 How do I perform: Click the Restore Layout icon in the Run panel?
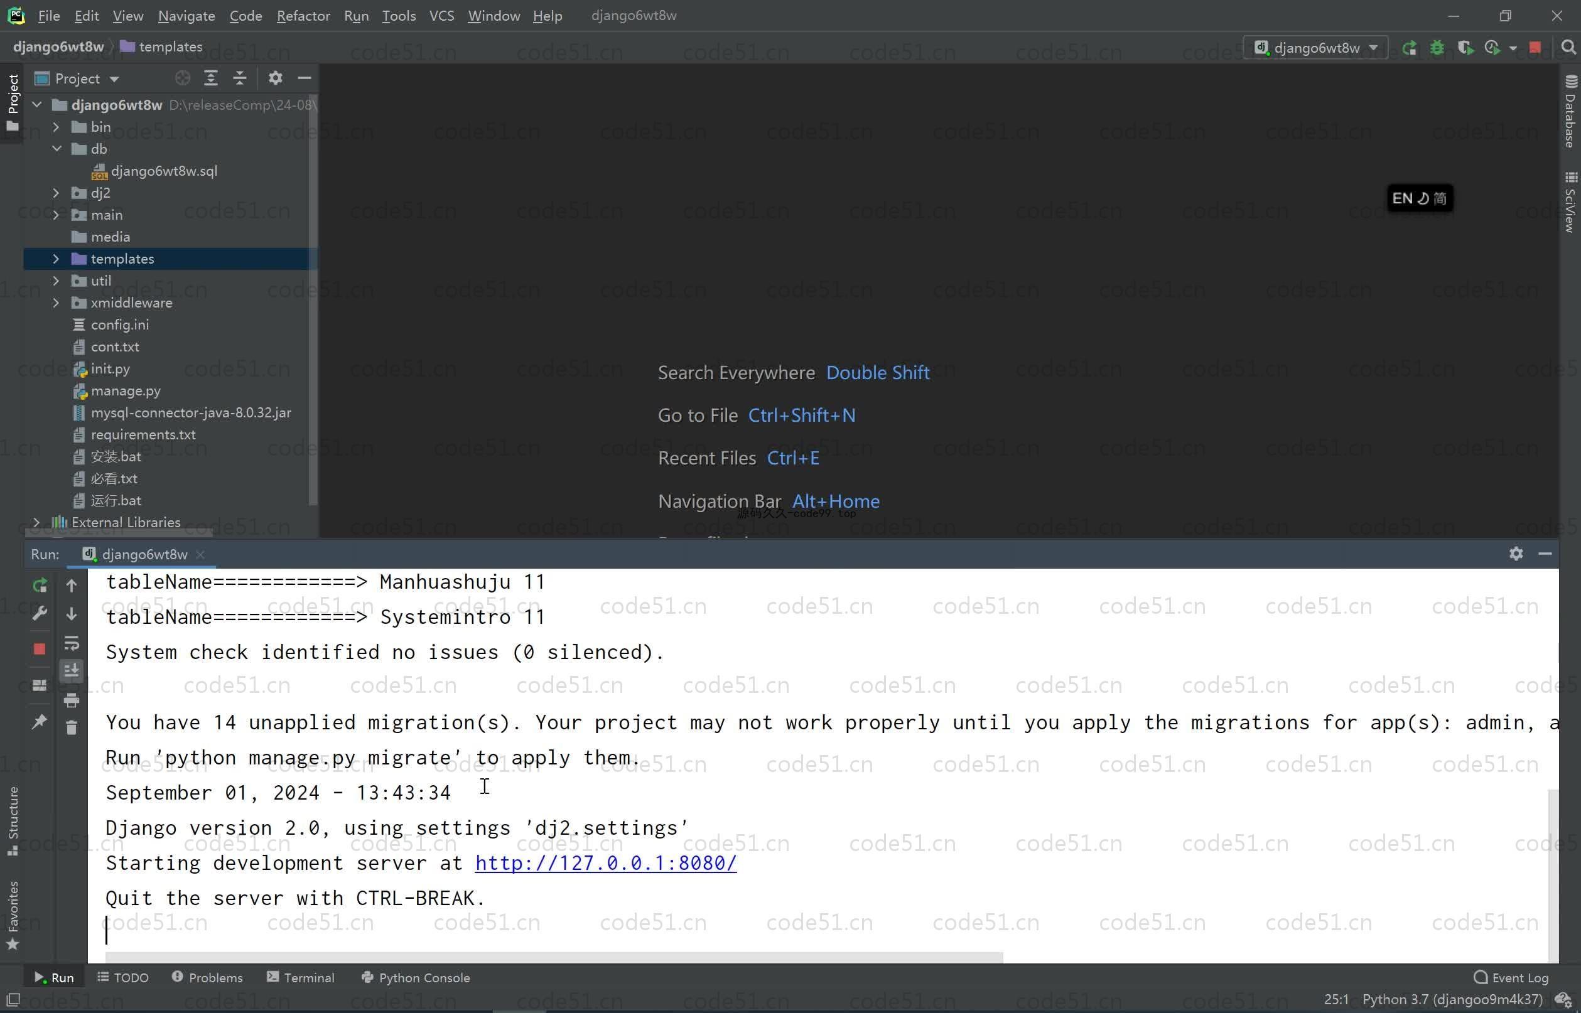40,685
